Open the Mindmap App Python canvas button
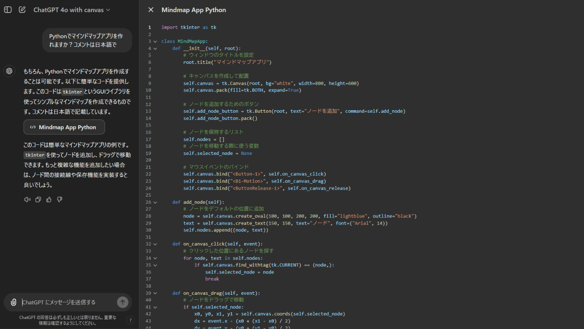 [x=64, y=127]
